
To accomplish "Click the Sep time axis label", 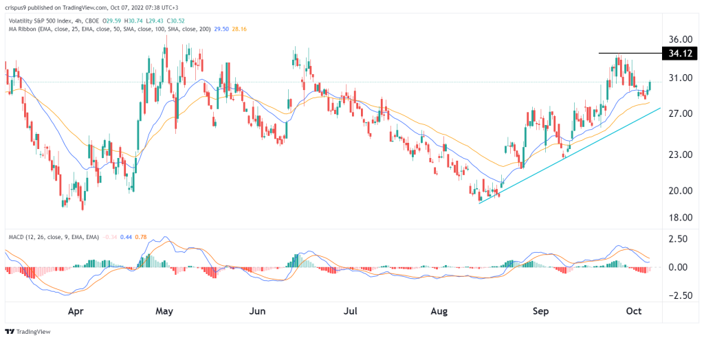I will [x=542, y=310].
